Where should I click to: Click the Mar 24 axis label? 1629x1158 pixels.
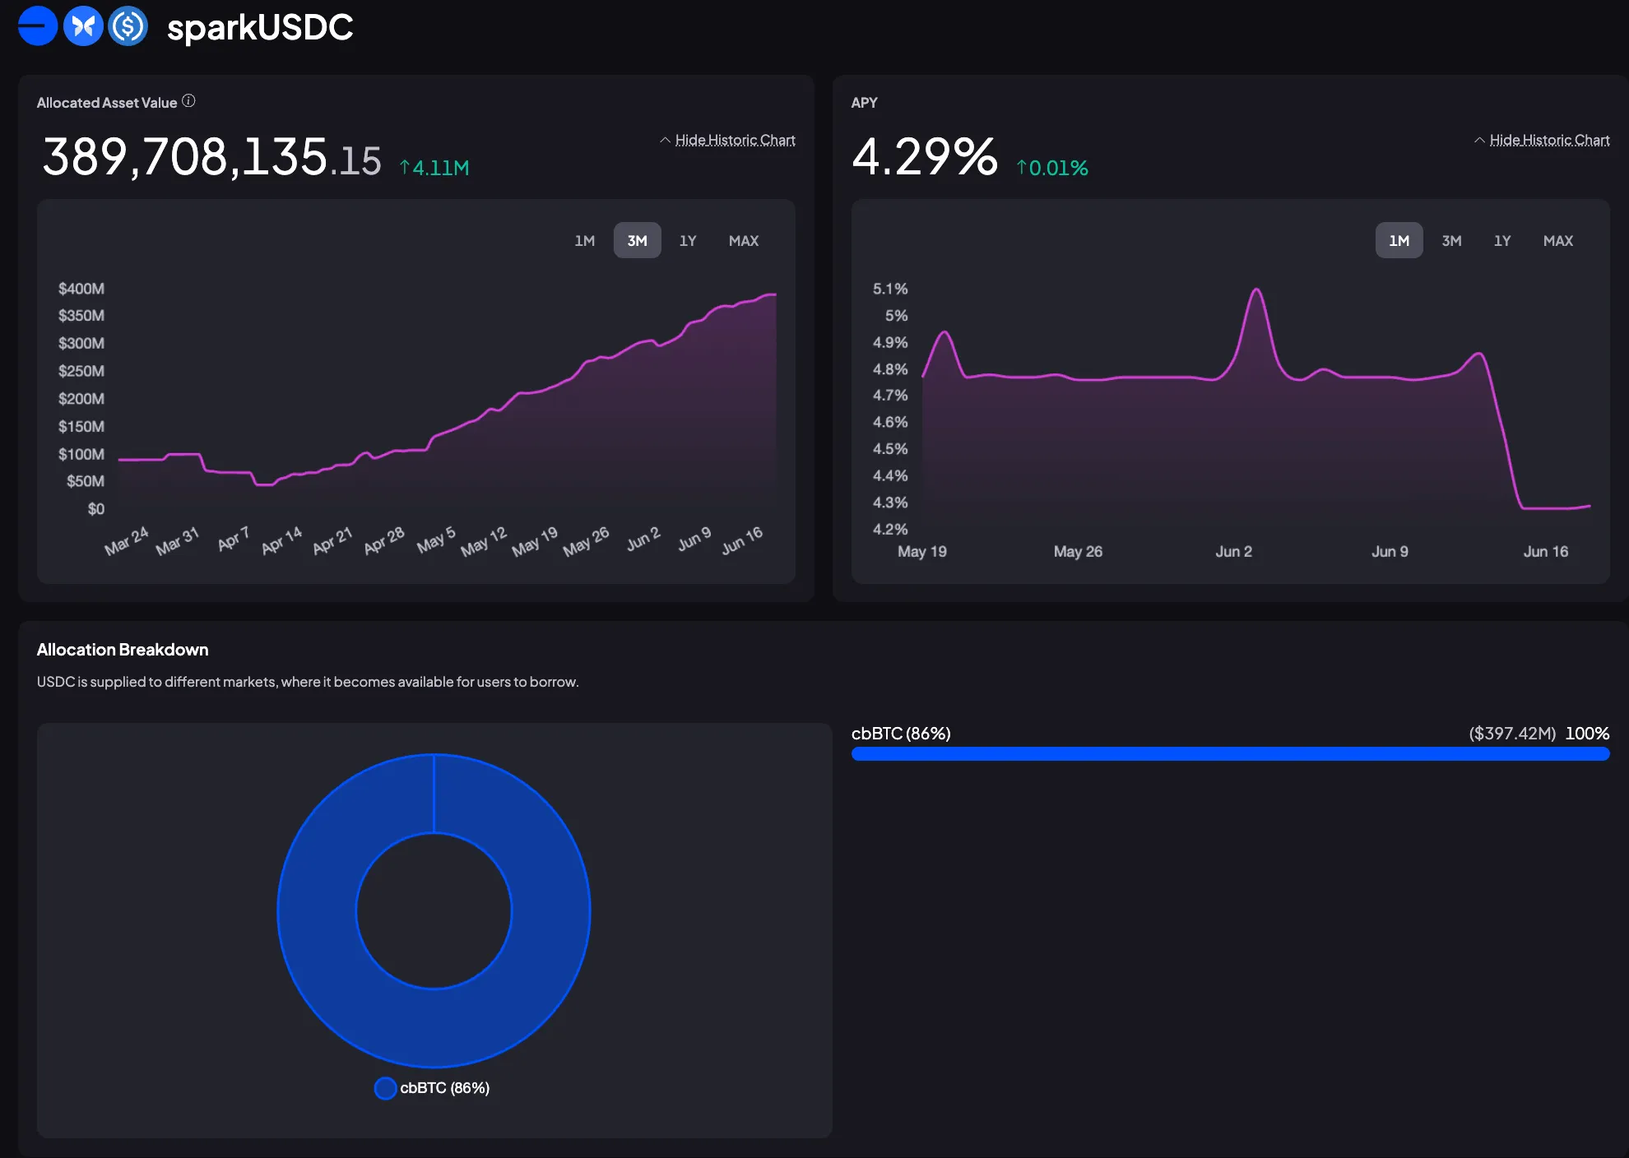point(127,541)
